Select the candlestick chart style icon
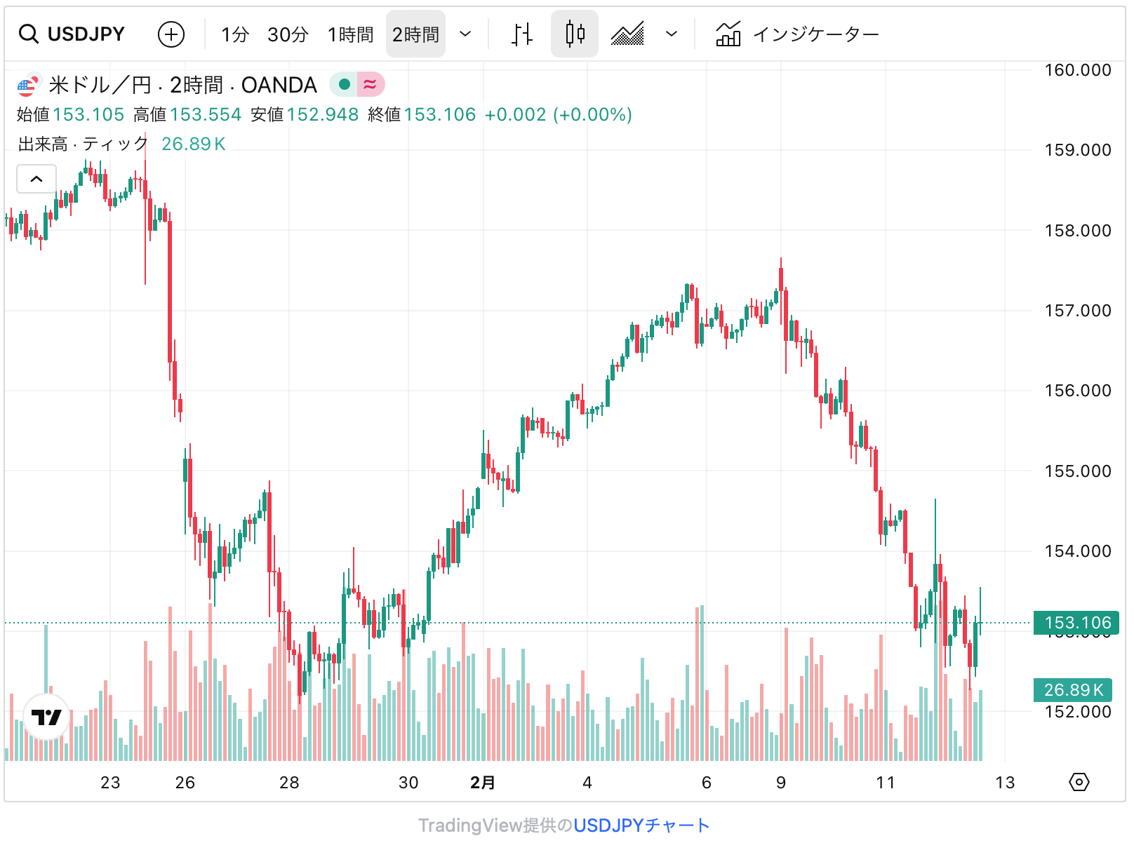 [x=574, y=34]
